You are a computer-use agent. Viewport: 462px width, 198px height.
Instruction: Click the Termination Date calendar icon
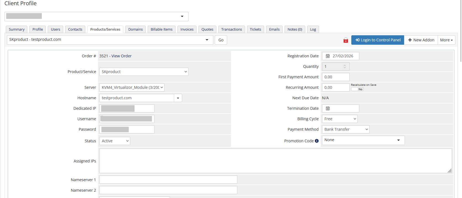click(x=328, y=108)
